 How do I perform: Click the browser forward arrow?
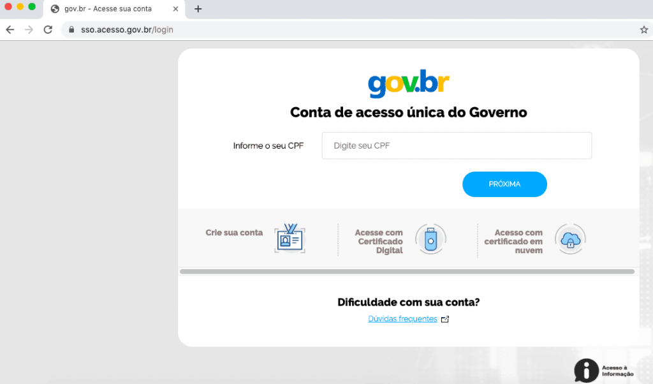pyautogui.click(x=29, y=29)
